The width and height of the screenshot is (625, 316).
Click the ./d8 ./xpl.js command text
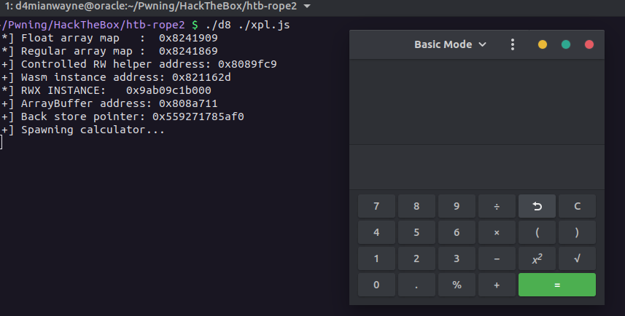coord(247,25)
